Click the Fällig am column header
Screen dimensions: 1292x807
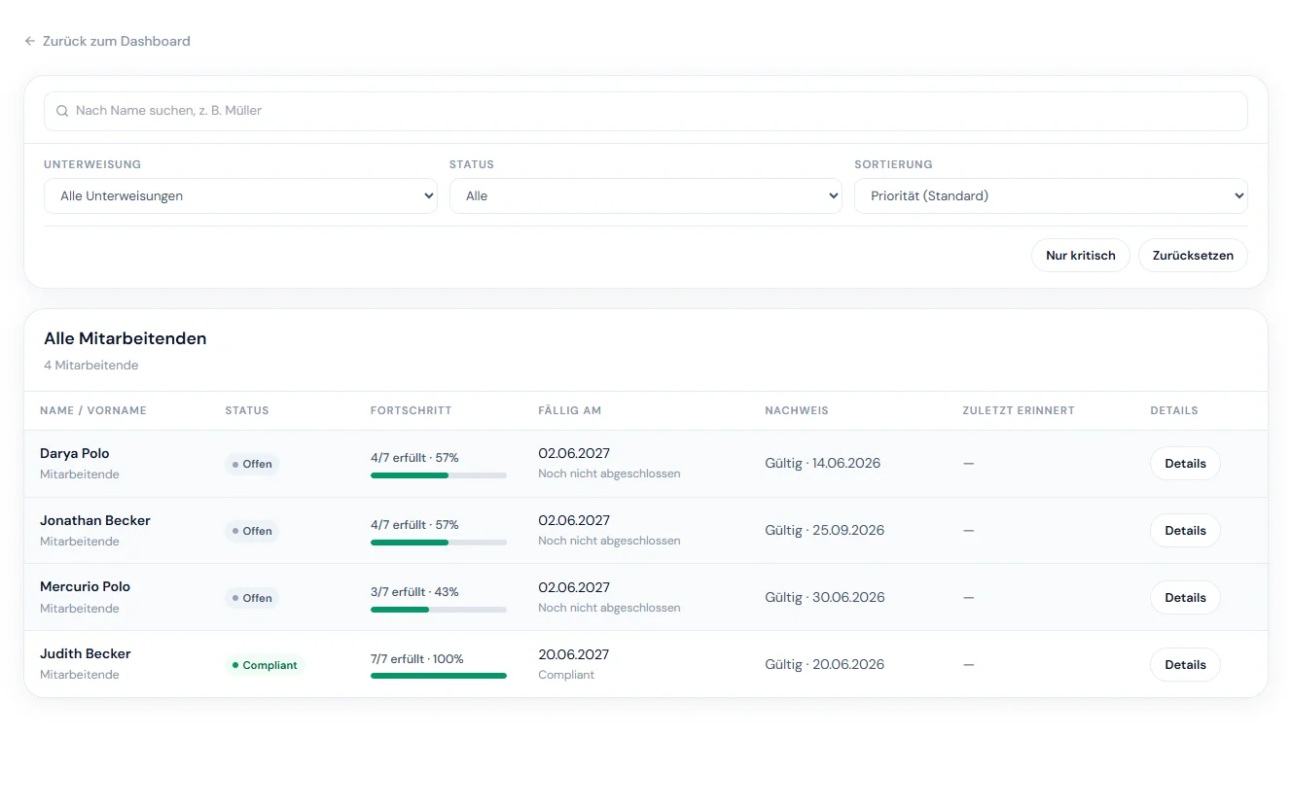pyautogui.click(x=570, y=410)
